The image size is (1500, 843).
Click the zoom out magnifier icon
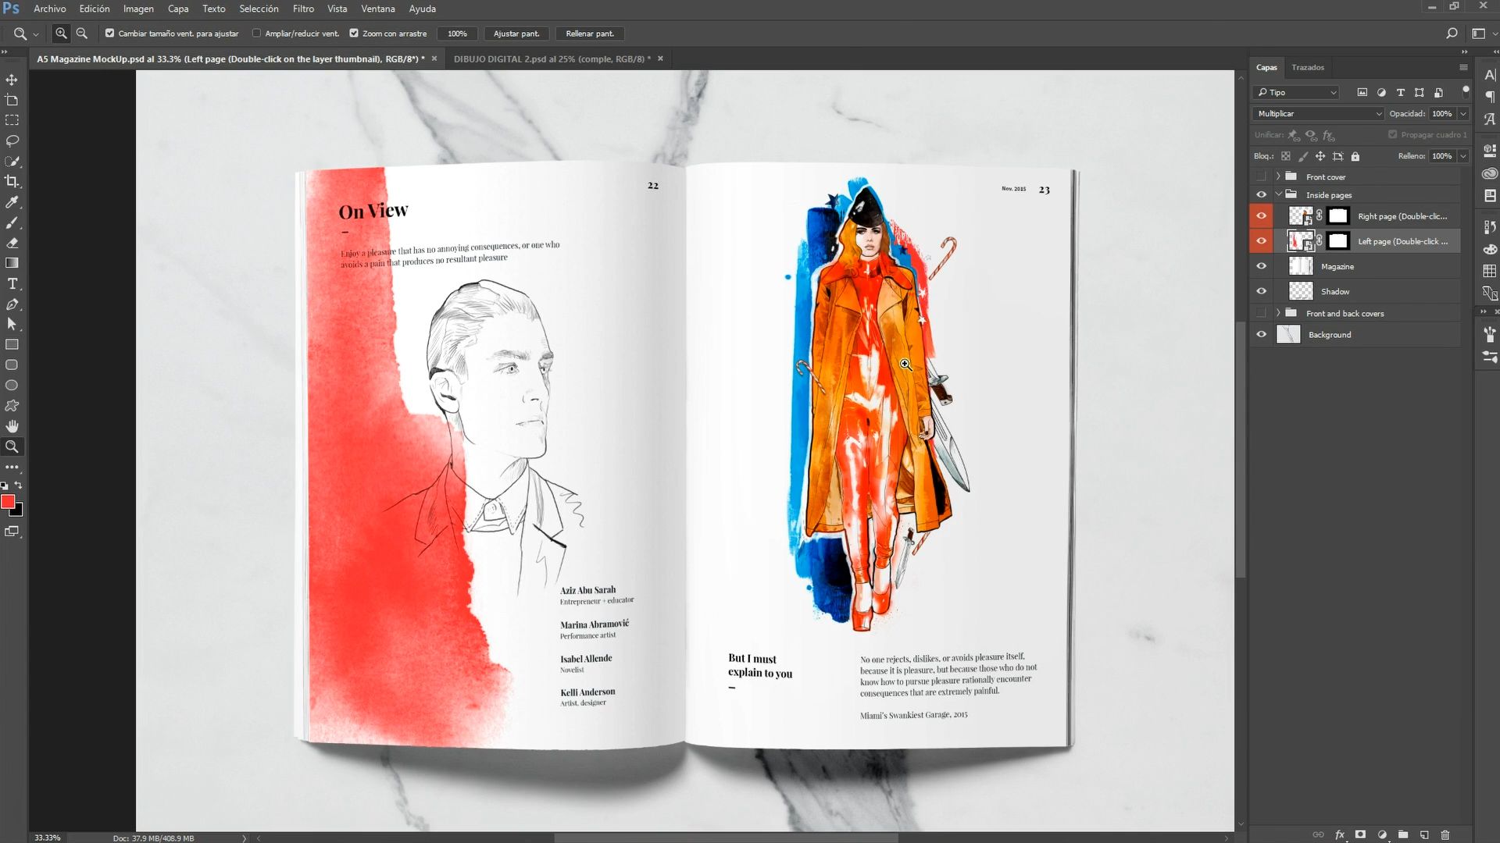pos(81,34)
